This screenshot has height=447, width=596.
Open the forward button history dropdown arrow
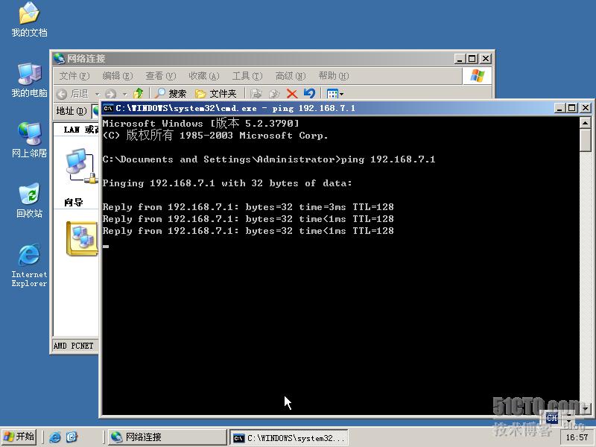(x=124, y=94)
